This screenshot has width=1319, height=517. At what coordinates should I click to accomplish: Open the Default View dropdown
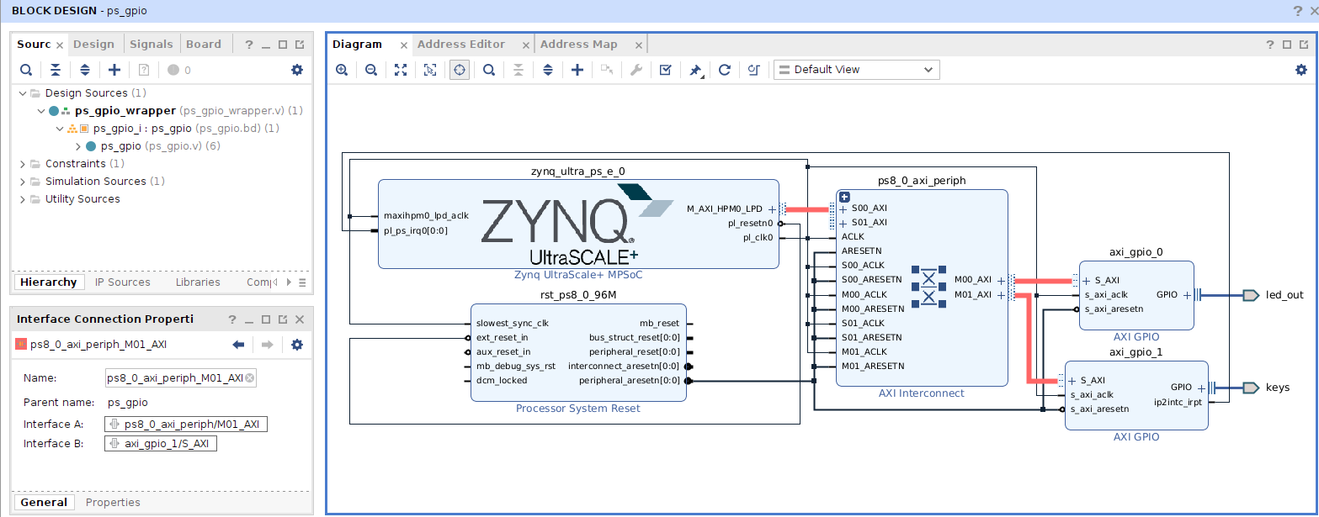(x=857, y=70)
